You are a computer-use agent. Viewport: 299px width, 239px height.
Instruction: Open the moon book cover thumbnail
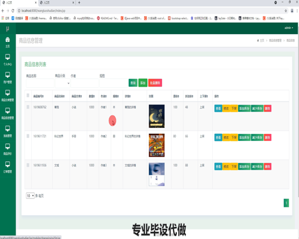157,116
